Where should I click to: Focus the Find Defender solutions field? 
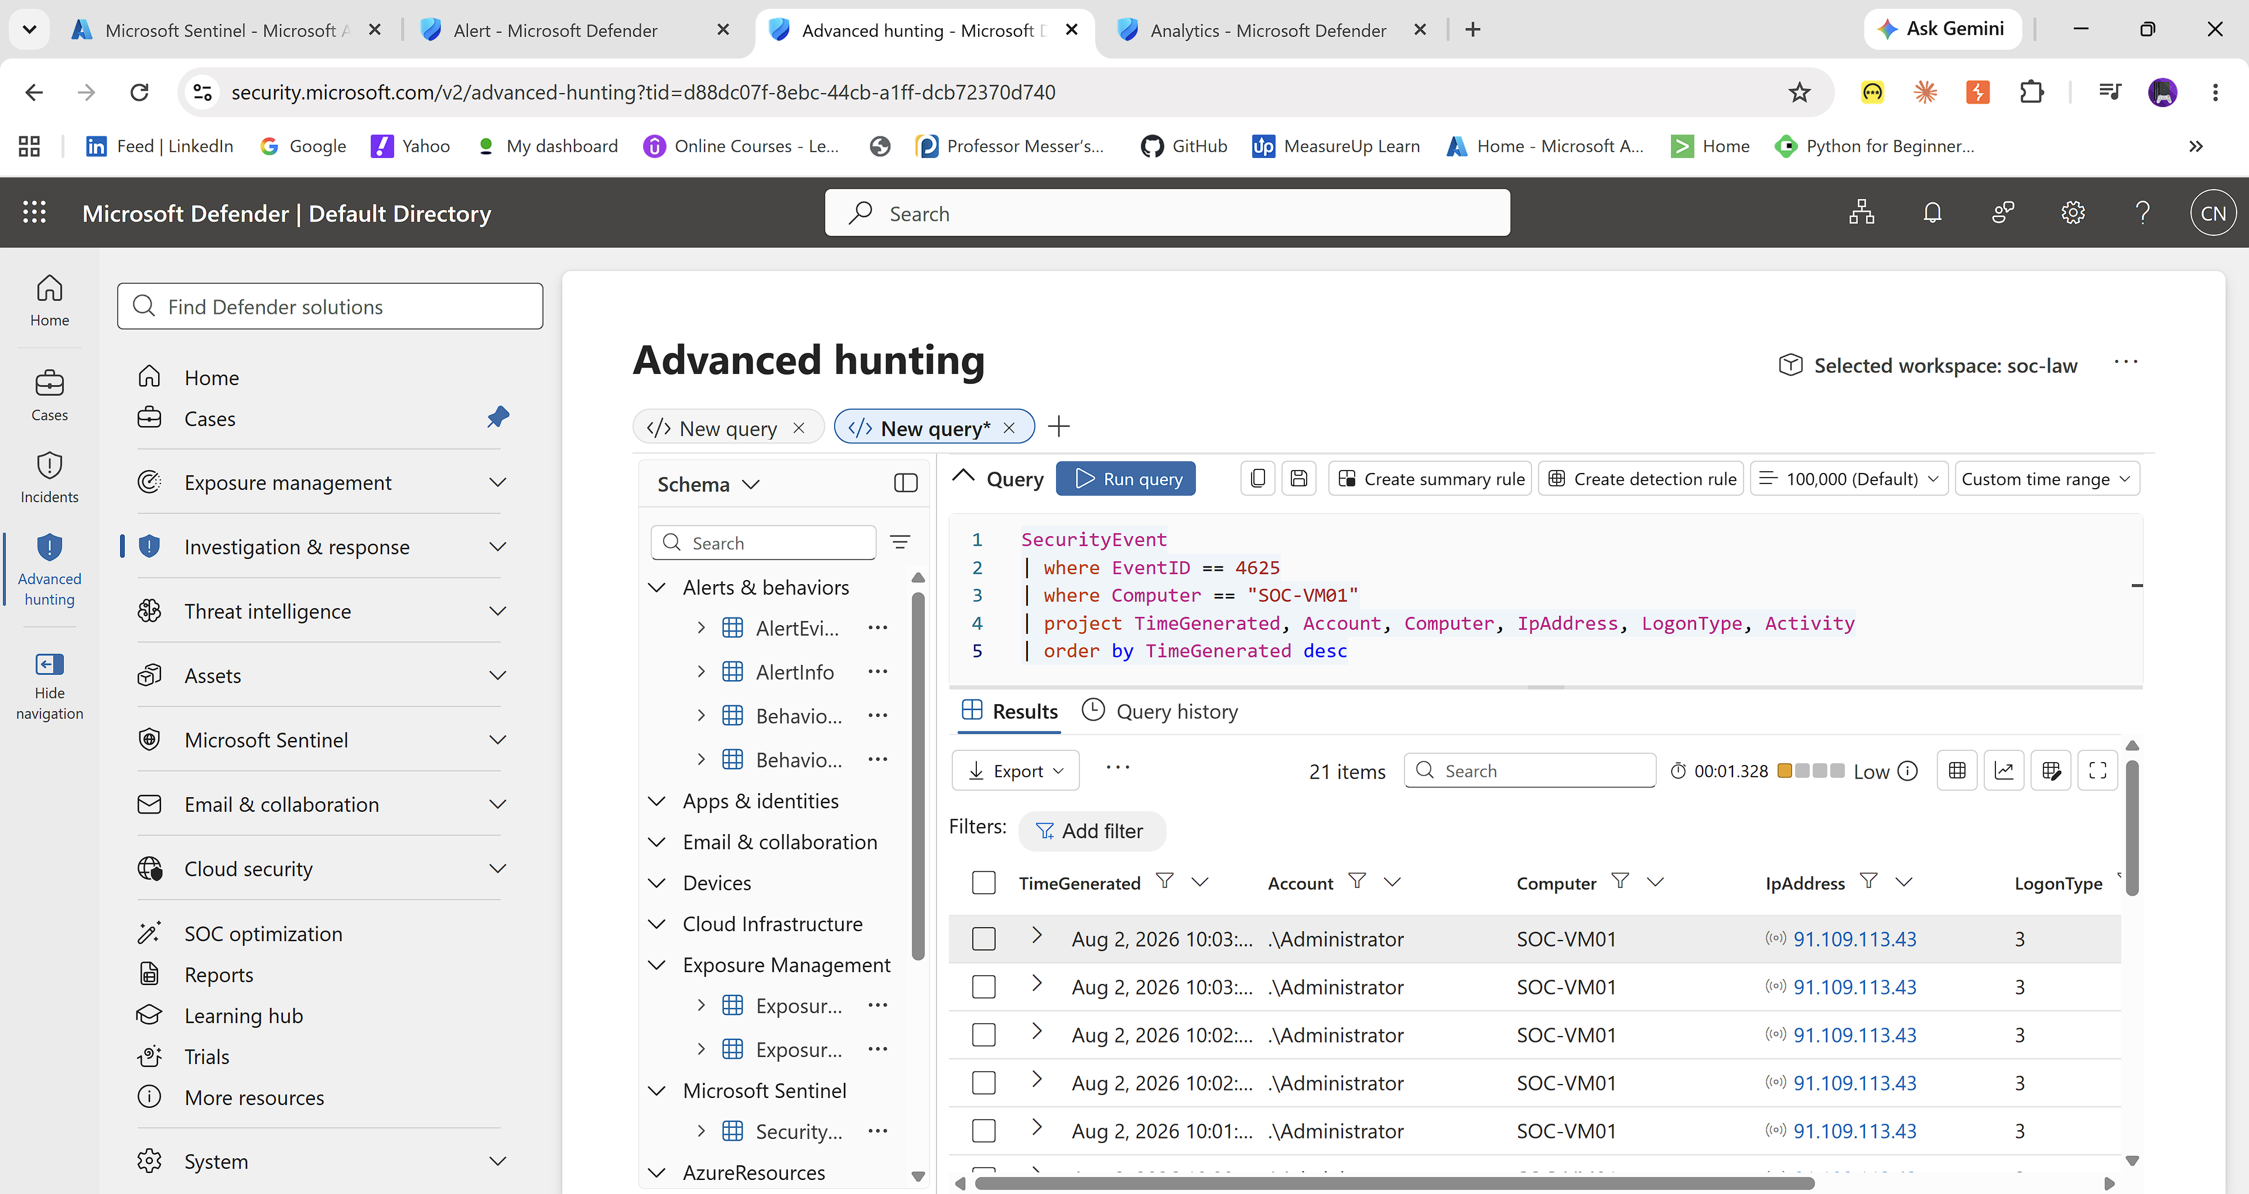click(330, 306)
